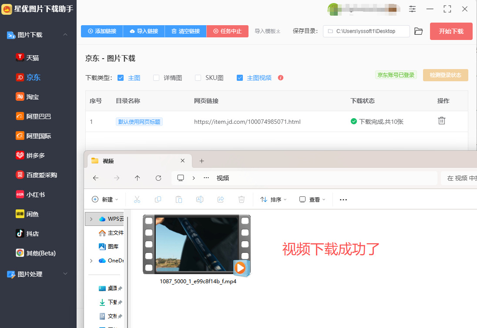This screenshot has width=477, height=328.
Task: Click the breadcrumb chevron after This PC
Action: tap(194, 178)
